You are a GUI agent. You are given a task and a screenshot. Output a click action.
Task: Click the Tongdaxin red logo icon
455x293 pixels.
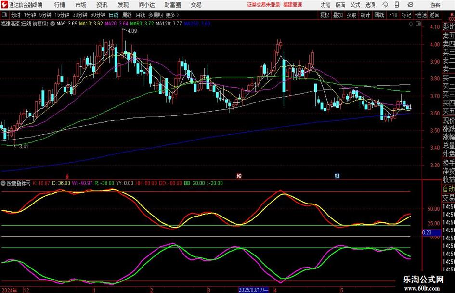4,5
